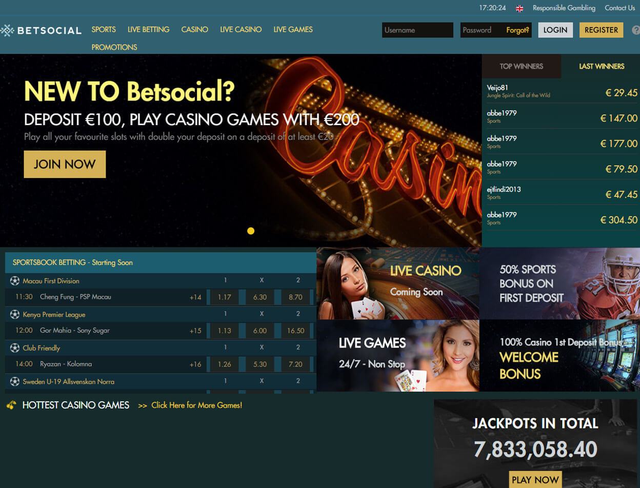Click cherries icon beside Hottest Casino Games
The image size is (640, 488).
pyautogui.click(x=11, y=405)
